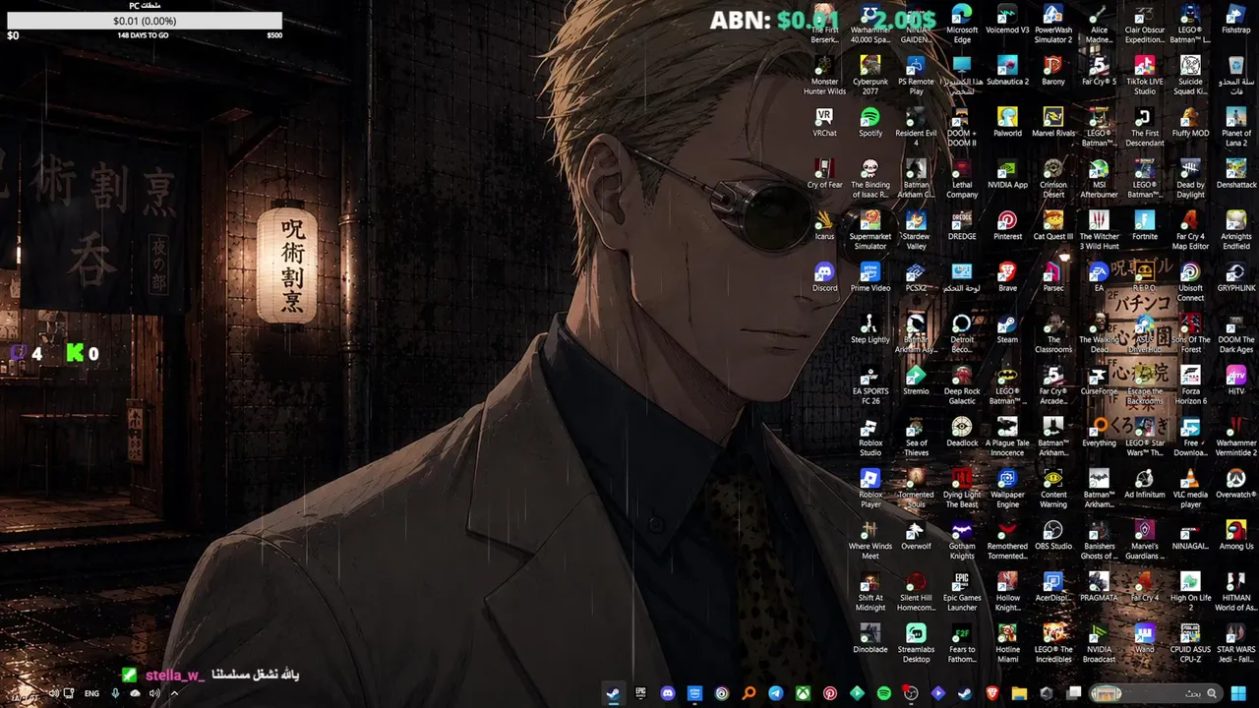Select the HiTV desktop shortcut
The image size is (1259, 708).
pos(1236,381)
